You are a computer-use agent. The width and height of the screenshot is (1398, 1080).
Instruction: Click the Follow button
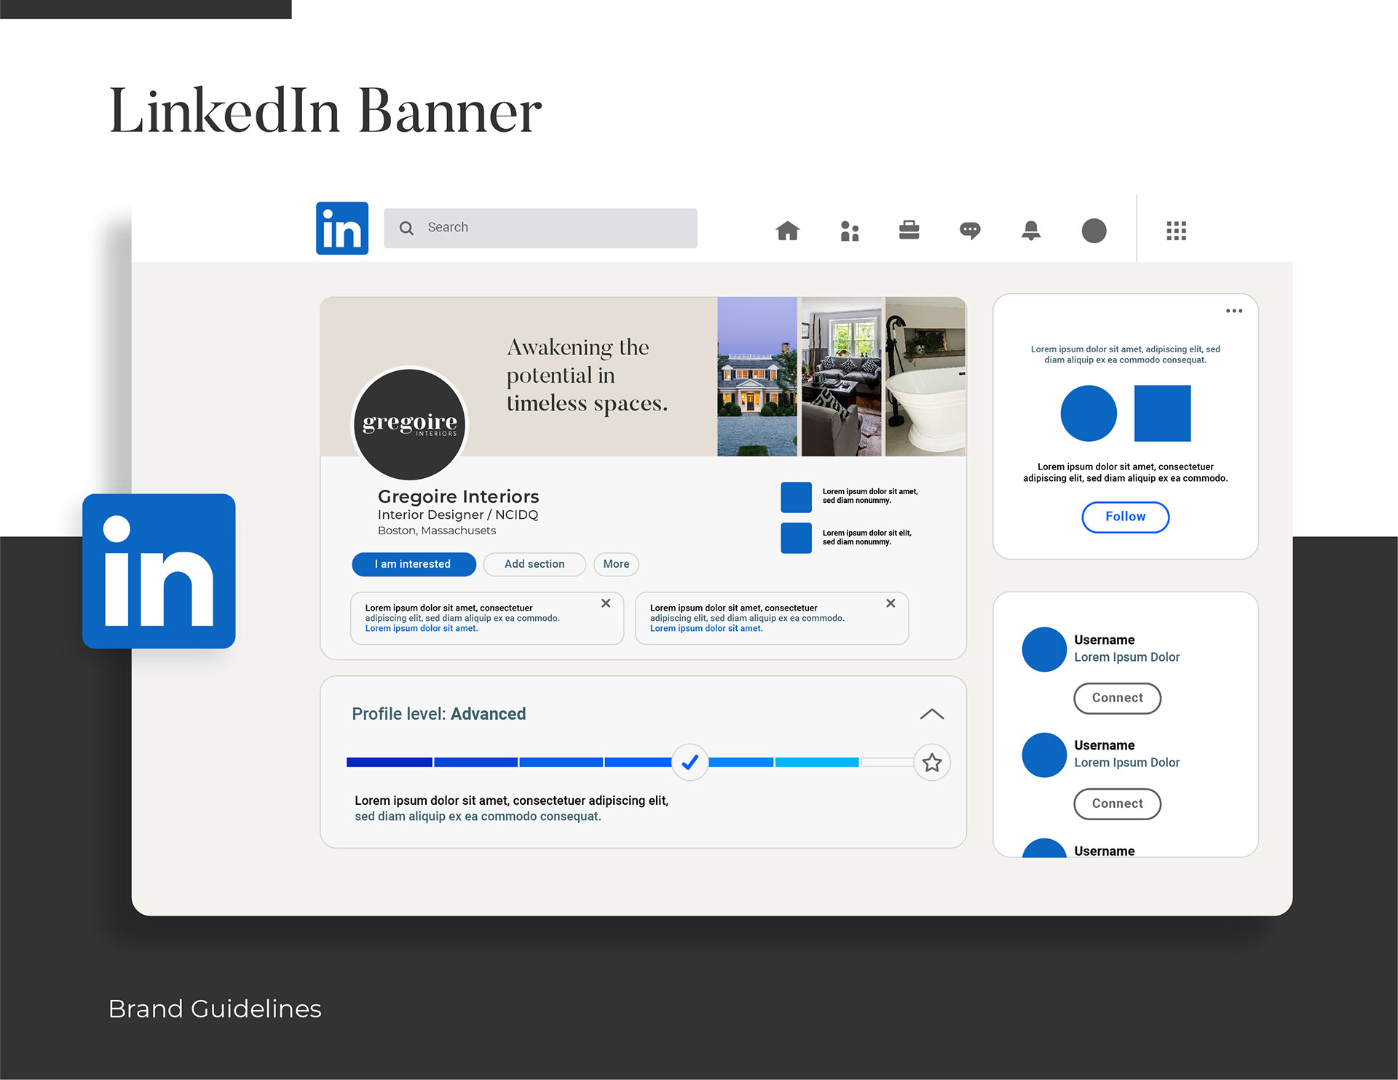point(1125,517)
